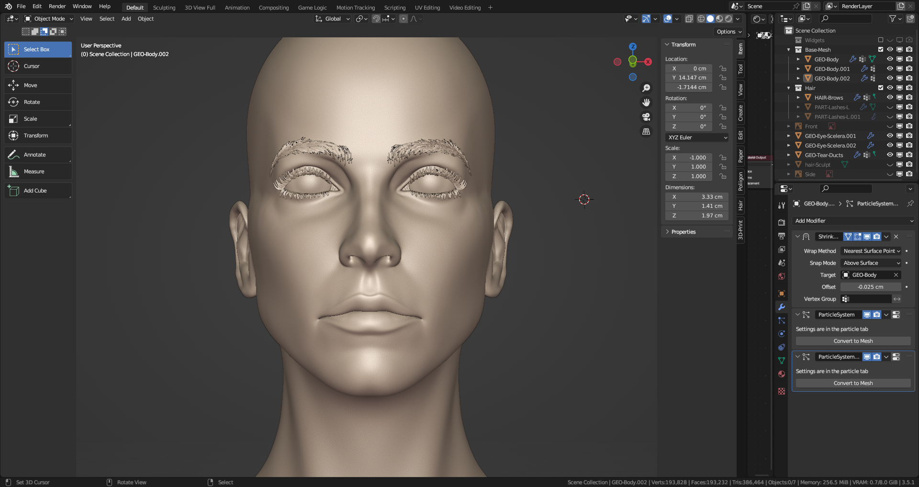Choose the Annotate tool
Viewport: 919px width, 487px height.
click(38, 155)
